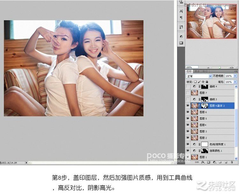Hide the 图层 5 layer
239x194 pixels.
[x=188, y=118]
